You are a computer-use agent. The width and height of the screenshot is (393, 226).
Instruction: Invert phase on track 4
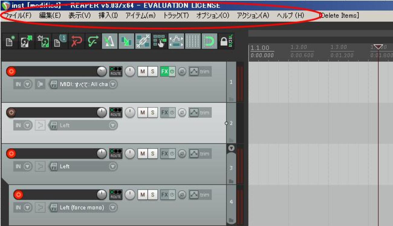click(x=182, y=195)
